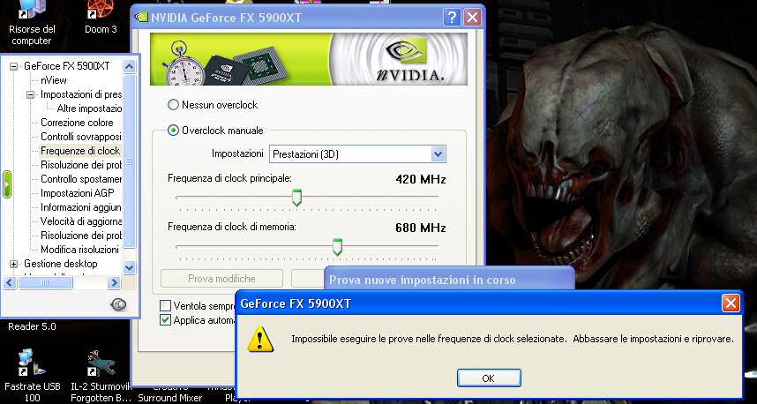
Task: Select the Overclock manuale radio option
Action: pos(173,131)
